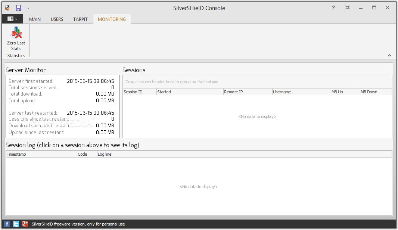Click the Server last restarted label
Viewport: 398px width, 230px height.
coord(33,113)
